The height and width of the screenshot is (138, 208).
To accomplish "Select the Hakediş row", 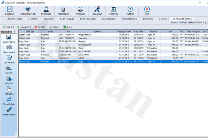I will coord(113,41).
